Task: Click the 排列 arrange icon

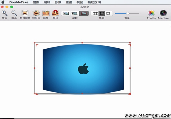Action: pyautogui.click(x=55, y=13)
